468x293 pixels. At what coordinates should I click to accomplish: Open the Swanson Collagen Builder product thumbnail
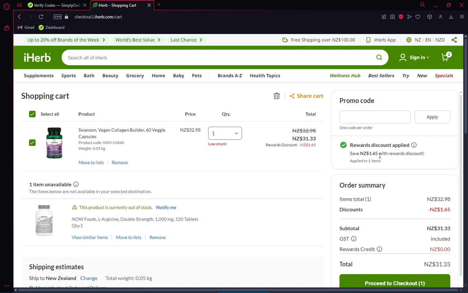(x=54, y=143)
